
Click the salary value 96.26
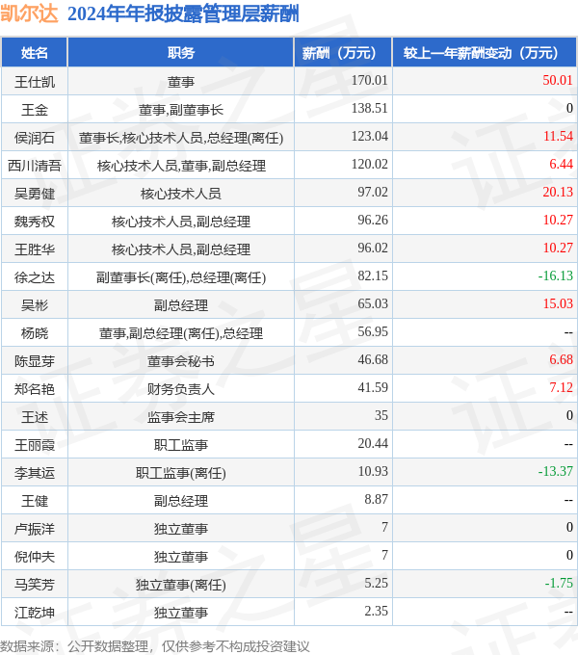pyautogui.click(x=373, y=221)
